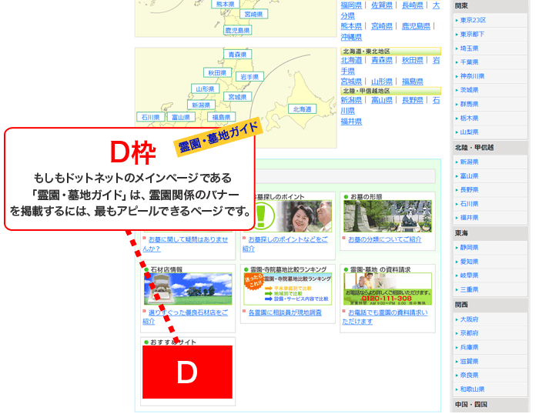This screenshot has width=539, height=414.
Task: Choose 山形県 on the map
Action: (205, 89)
